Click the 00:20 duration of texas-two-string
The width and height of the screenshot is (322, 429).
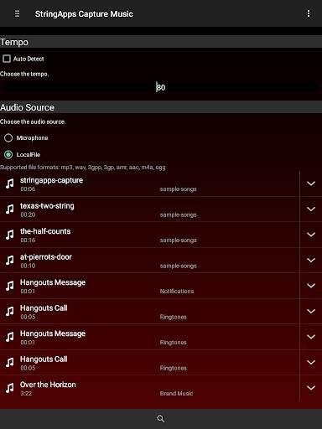28,214
